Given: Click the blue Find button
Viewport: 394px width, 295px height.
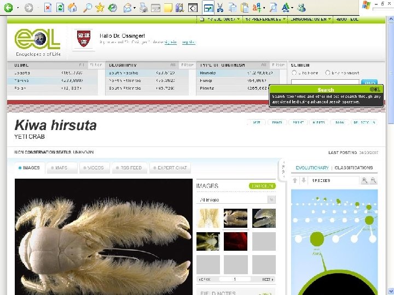Looking at the screenshot, I should 369,82.
